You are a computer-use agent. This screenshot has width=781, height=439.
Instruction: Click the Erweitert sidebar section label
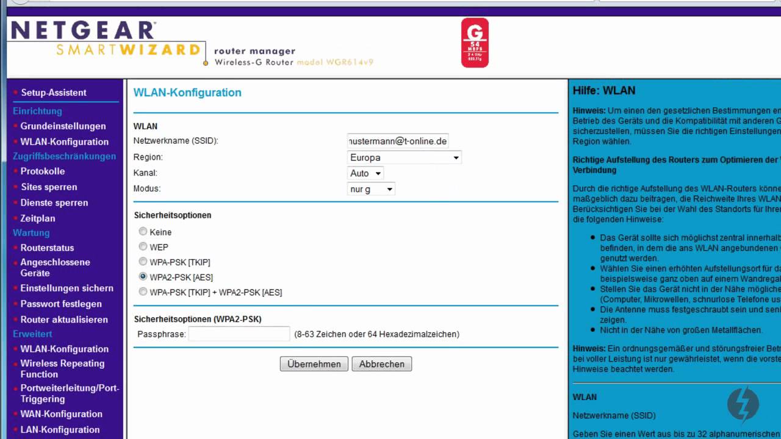[32, 334]
